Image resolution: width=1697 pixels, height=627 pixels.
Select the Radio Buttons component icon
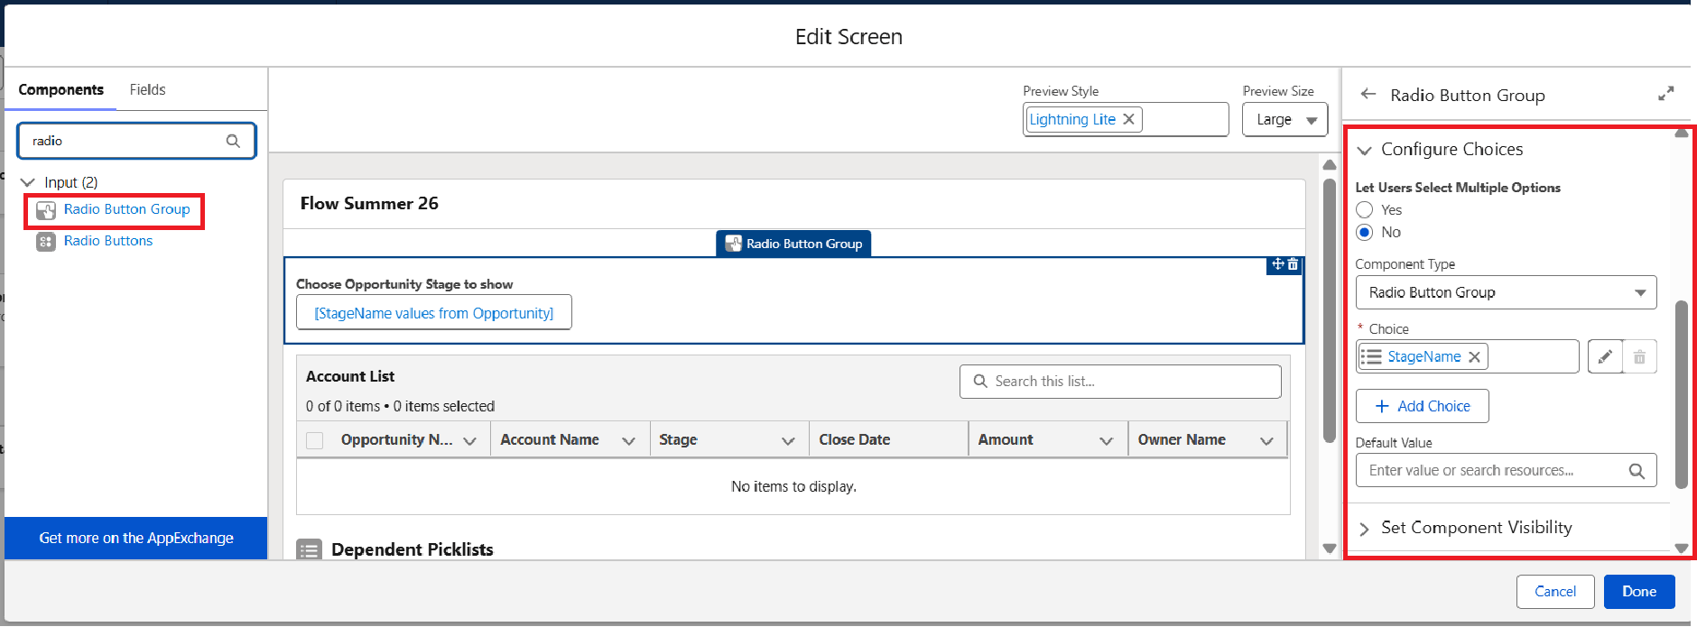pyautogui.click(x=45, y=242)
